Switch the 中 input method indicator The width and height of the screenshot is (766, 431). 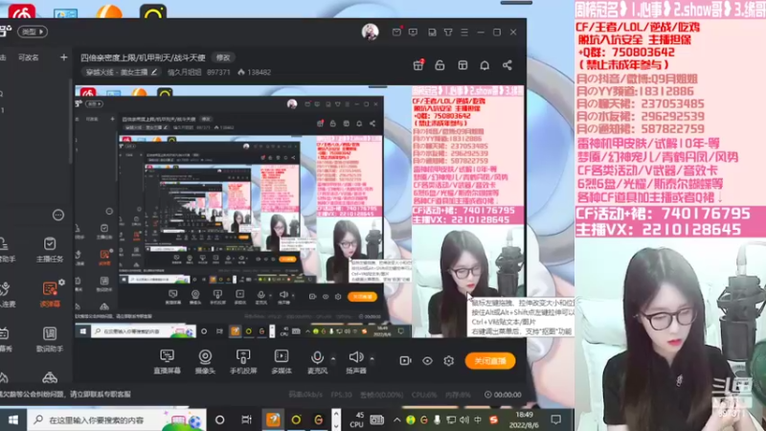point(478,420)
